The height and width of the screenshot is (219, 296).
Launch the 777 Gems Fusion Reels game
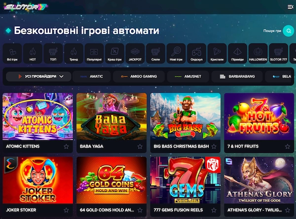click(185, 181)
